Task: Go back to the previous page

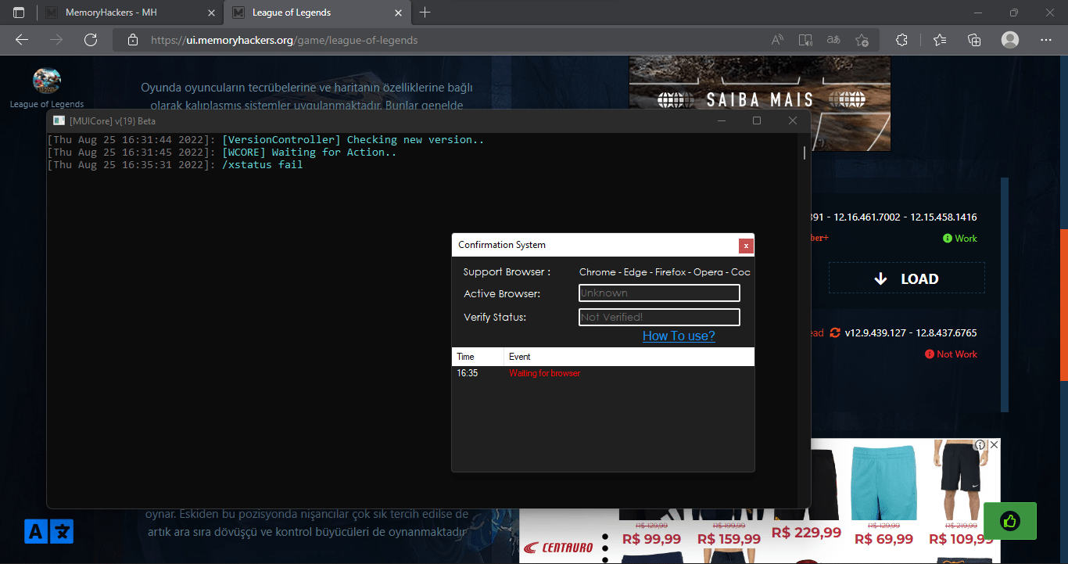Action: pos(22,40)
